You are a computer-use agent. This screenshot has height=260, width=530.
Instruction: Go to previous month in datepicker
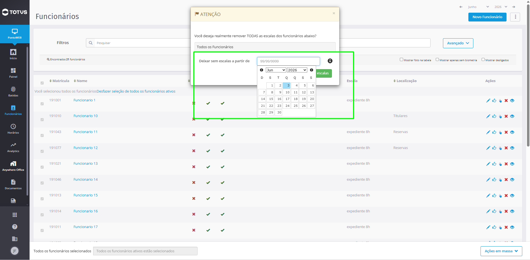(261, 70)
